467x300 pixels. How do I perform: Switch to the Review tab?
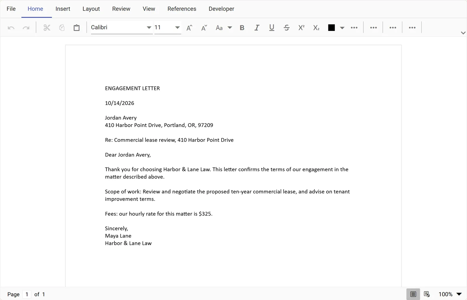pyautogui.click(x=121, y=9)
